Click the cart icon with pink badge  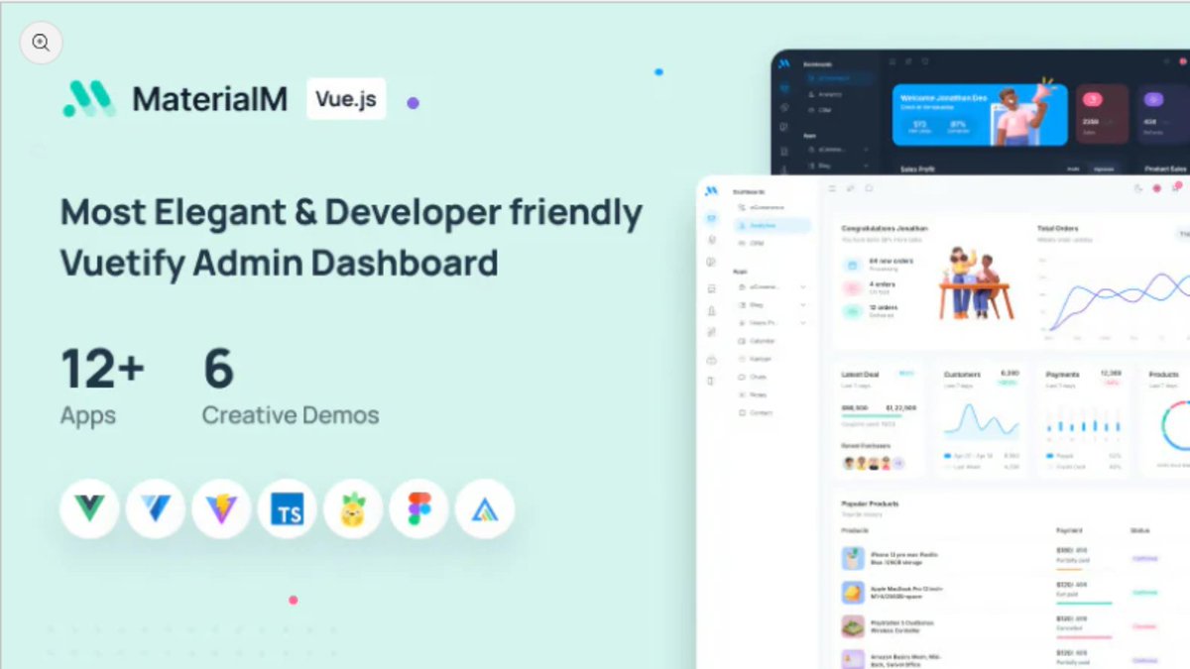pyautogui.click(x=1176, y=188)
